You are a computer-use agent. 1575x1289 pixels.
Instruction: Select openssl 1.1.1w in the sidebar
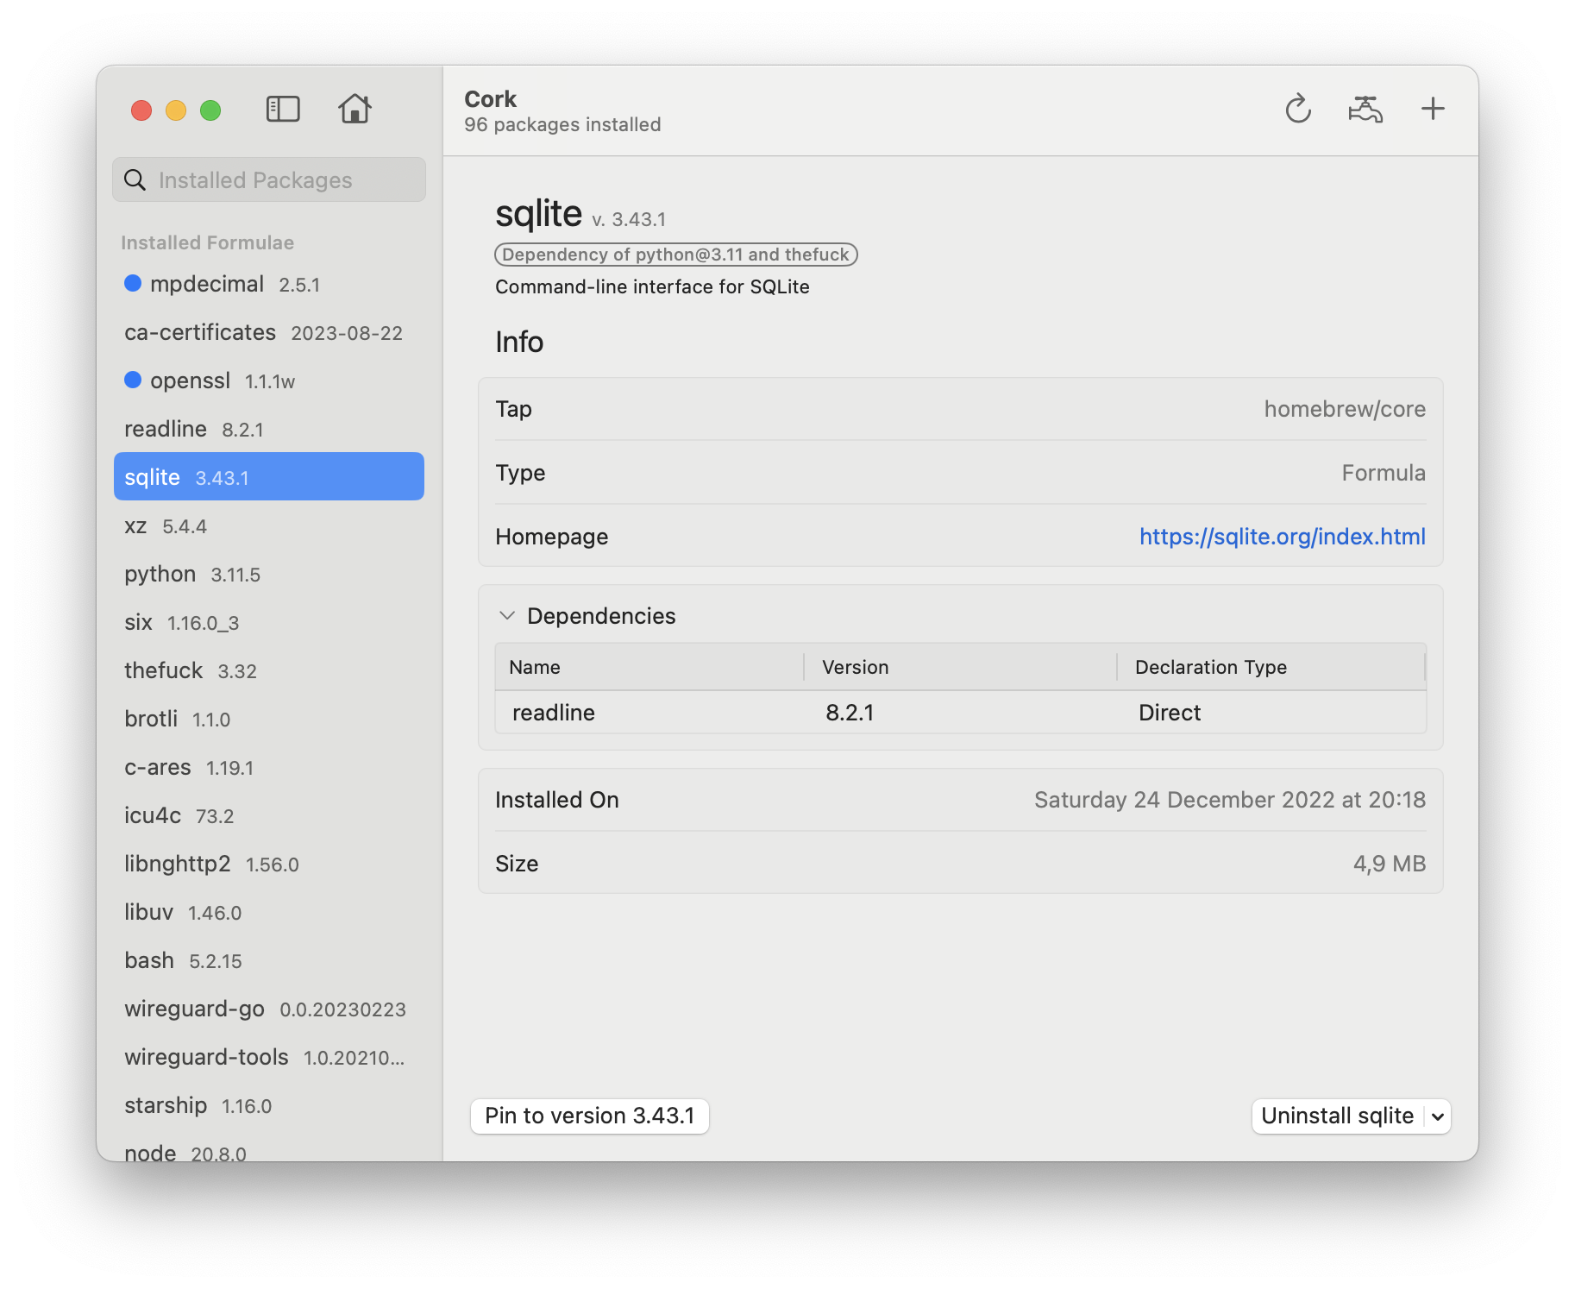tap(269, 380)
